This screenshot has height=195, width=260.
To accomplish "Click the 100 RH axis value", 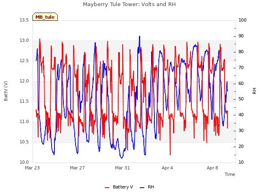I will pyautogui.click(x=243, y=20).
